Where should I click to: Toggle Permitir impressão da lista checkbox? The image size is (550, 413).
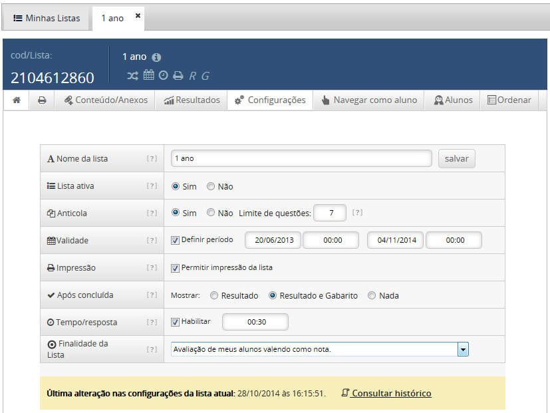tap(176, 268)
